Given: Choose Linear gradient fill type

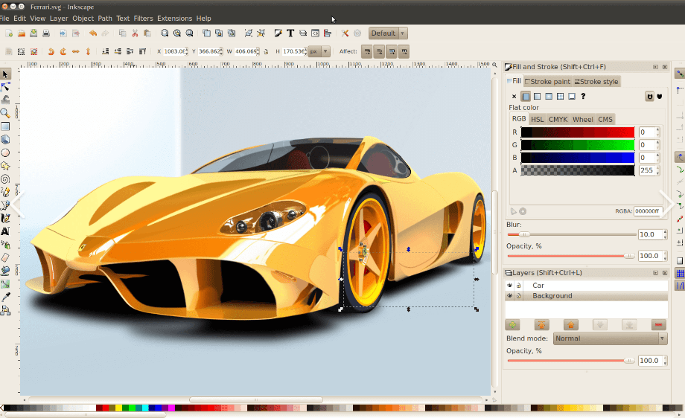Looking at the screenshot, I should (x=538, y=97).
